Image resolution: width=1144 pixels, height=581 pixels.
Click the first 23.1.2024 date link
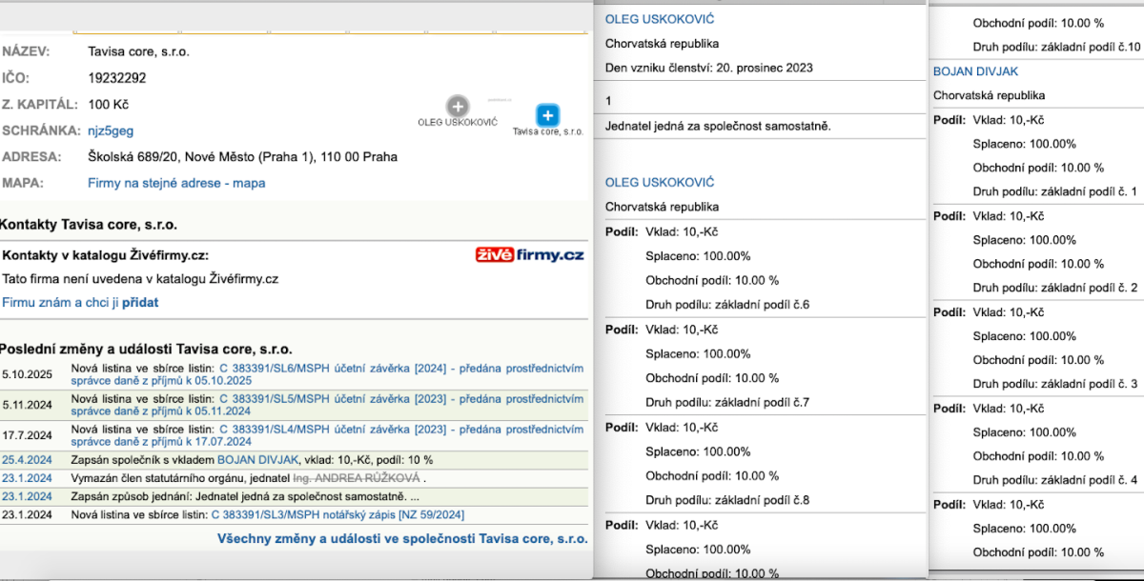tap(27, 477)
